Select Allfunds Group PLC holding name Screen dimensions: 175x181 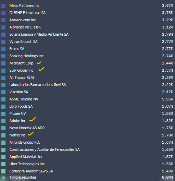(x=25, y=143)
